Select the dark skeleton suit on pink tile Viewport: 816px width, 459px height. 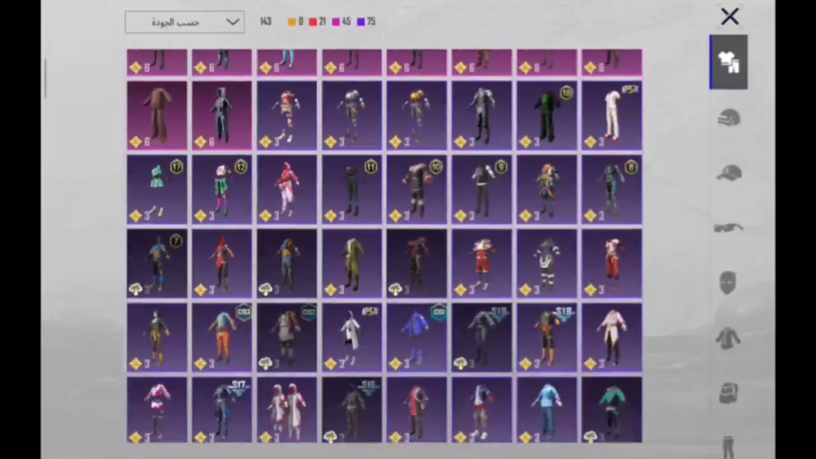(222, 115)
